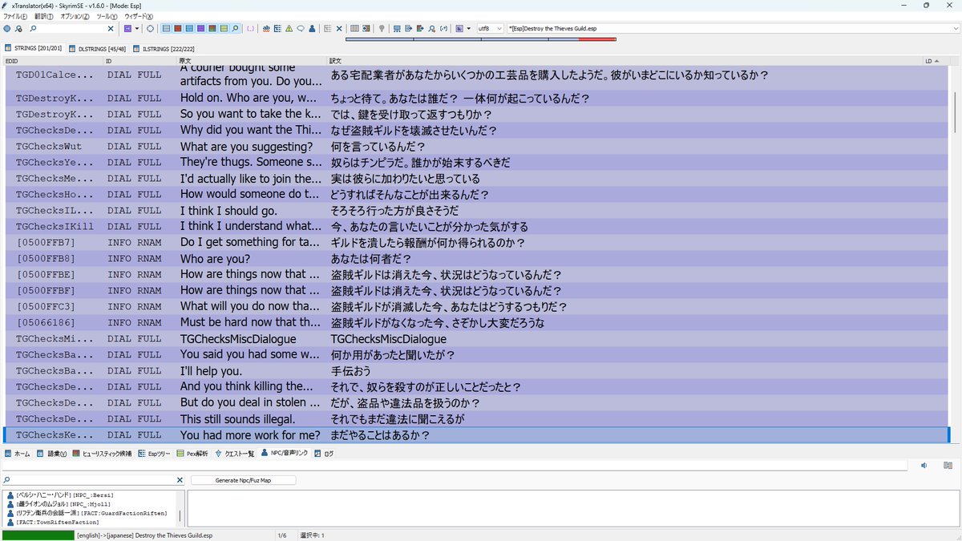Viewport: 962px width, 541px height.
Task: Click the green progress bar in status bar
Action: (38, 535)
